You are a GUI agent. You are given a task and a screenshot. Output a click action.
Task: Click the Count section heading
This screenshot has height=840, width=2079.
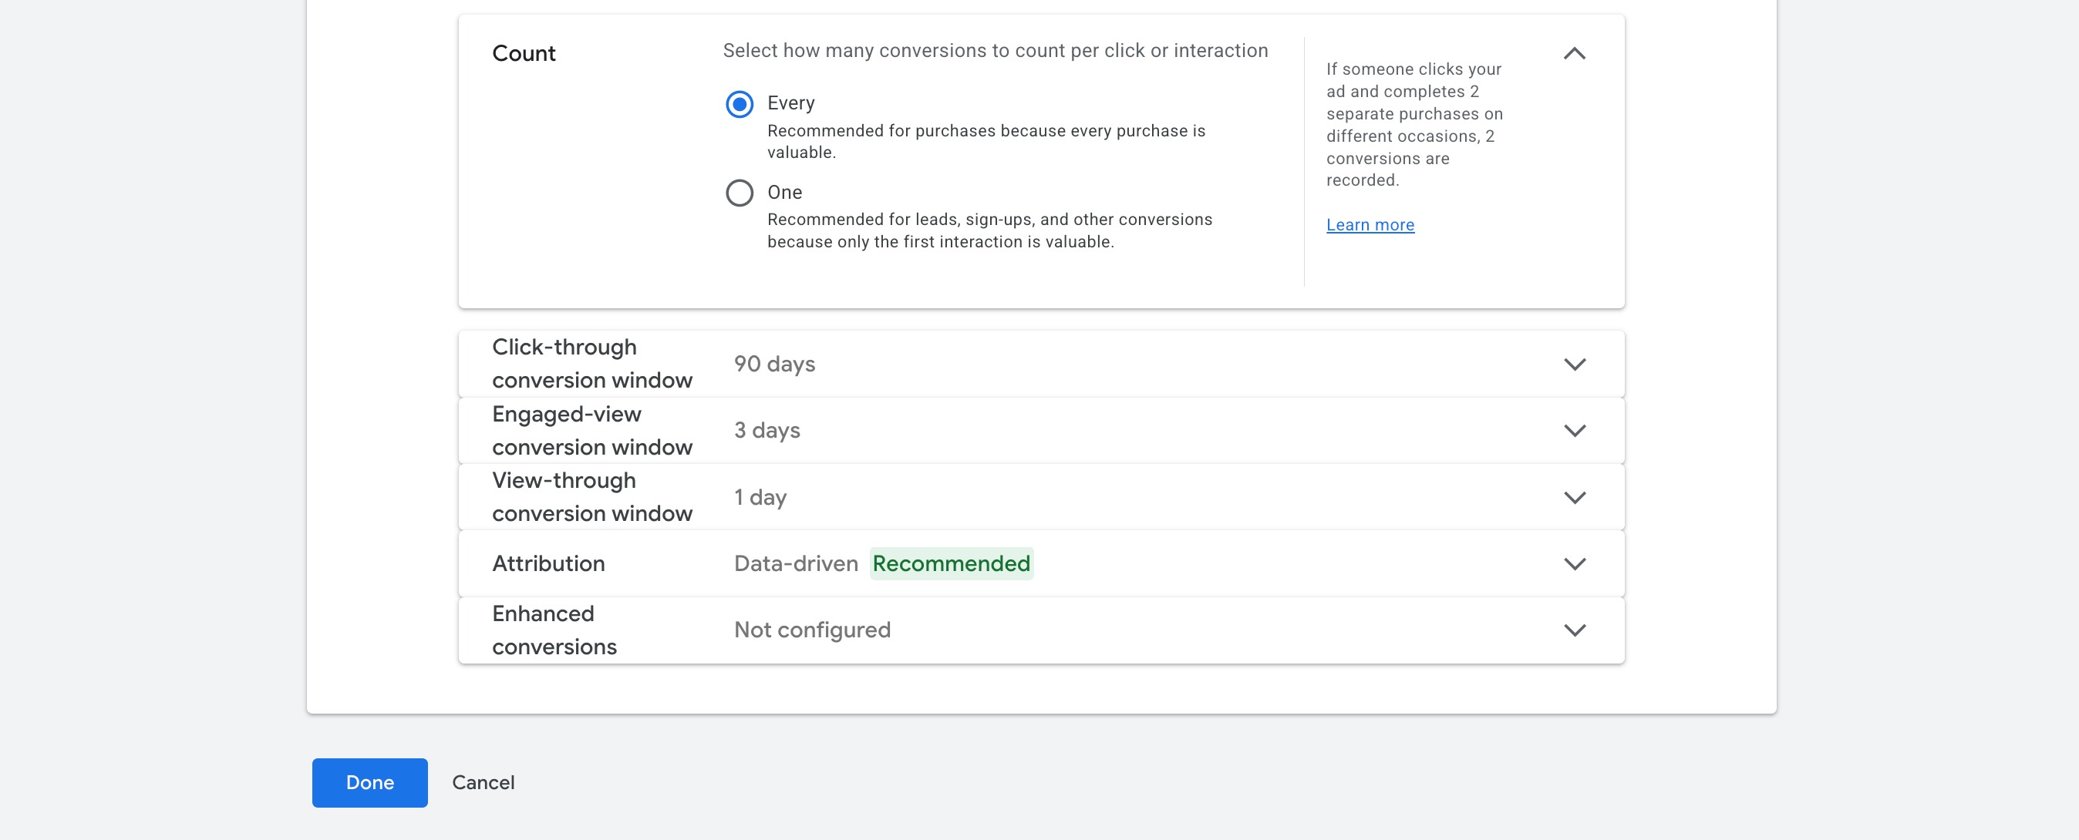click(x=524, y=54)
